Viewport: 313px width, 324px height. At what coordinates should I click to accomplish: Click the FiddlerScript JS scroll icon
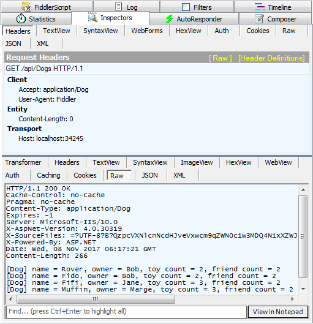point(26,7)
